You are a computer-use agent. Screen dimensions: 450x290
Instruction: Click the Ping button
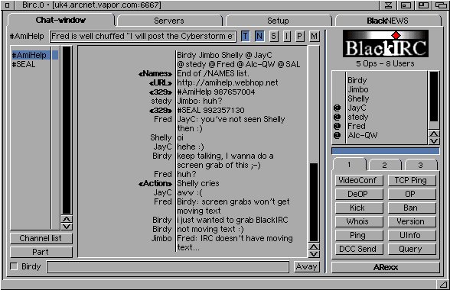(x=359, y=235)
